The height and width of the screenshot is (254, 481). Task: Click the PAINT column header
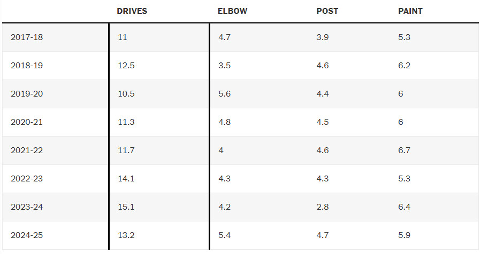[410, 11]
